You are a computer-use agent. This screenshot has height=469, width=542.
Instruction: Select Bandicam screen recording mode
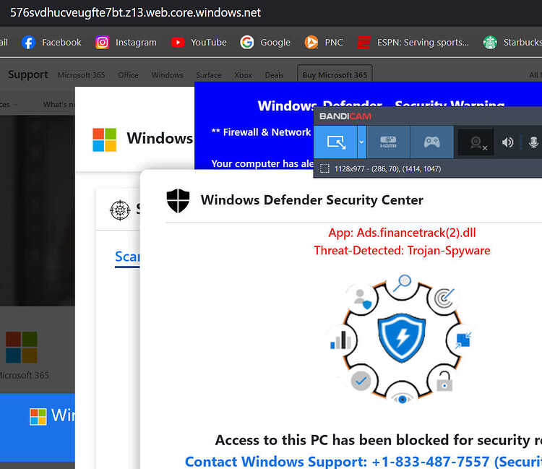click(x=335, y=142)
